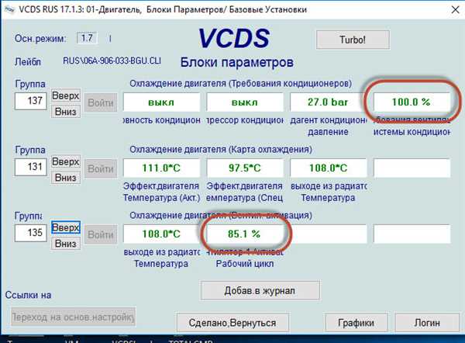Click Вверх for group 131

tap(66, 161)
